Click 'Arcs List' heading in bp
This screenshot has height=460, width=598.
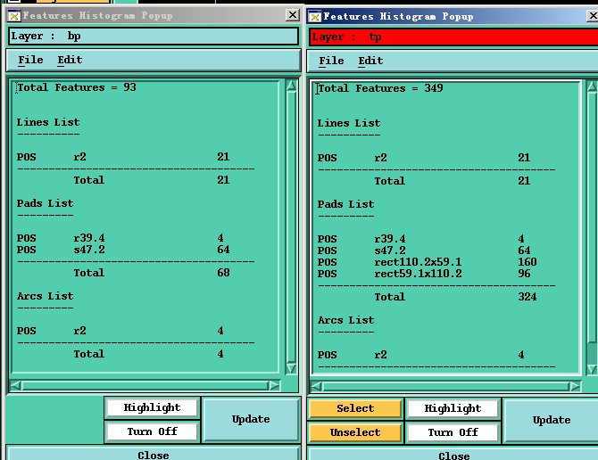[x=45, y=296]
